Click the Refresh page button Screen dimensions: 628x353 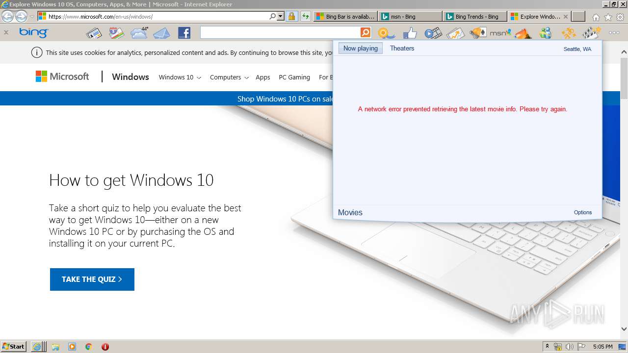click(306, 16)
